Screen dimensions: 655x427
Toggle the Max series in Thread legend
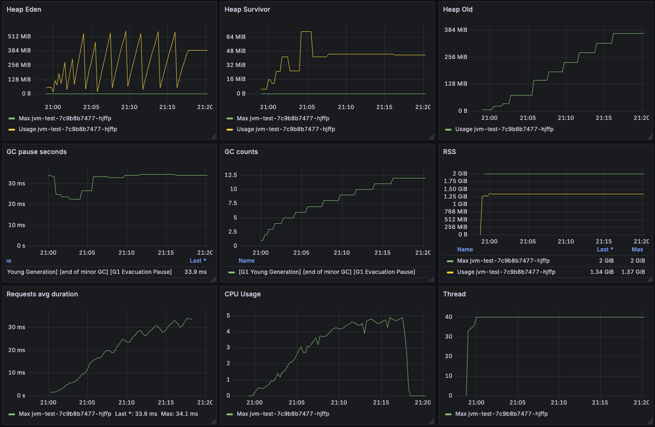tap(501, 414)
